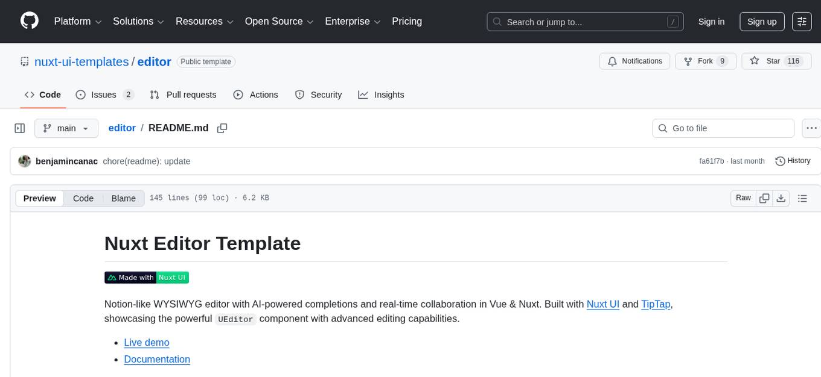Copy the raw README file contents
821x377 pixels.
[x=764, y=198]
